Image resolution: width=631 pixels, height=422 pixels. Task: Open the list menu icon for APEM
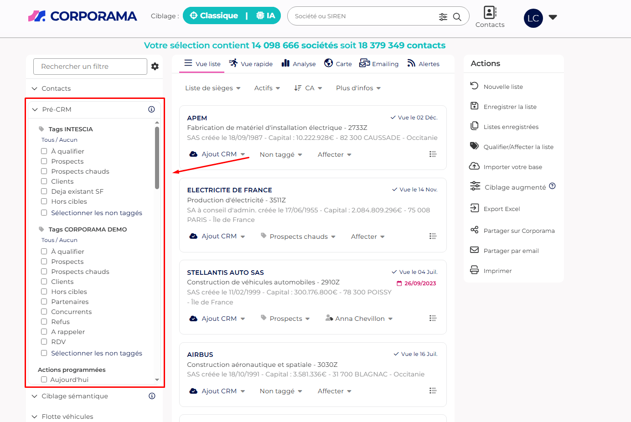click(433, 154)
